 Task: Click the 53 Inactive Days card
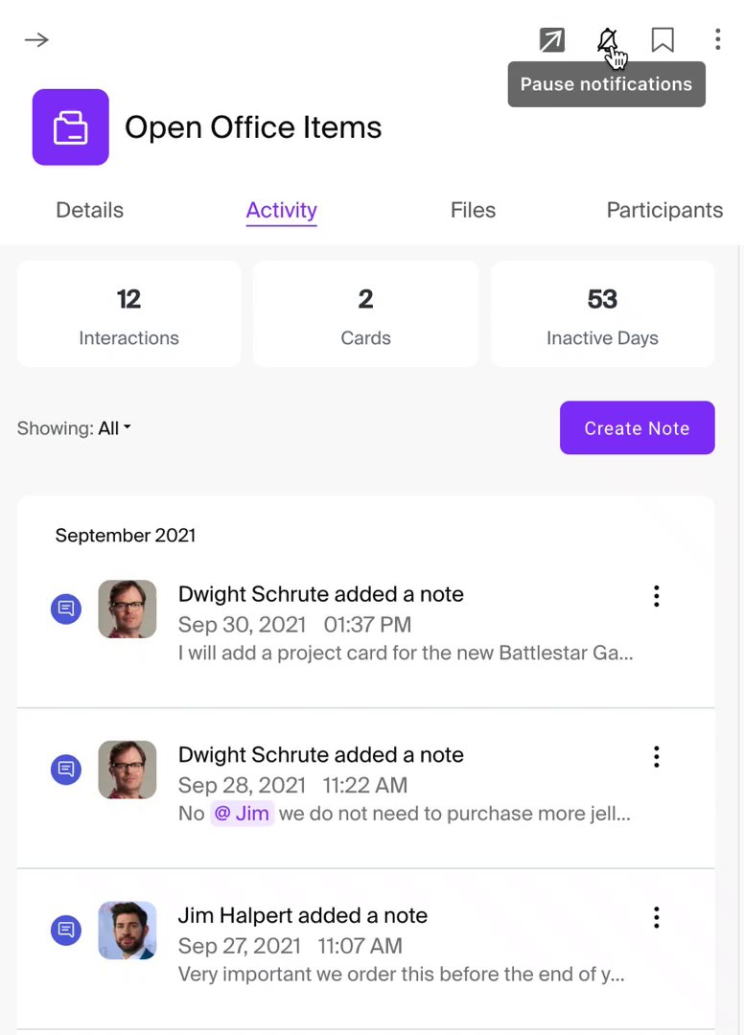click(602, 314)
